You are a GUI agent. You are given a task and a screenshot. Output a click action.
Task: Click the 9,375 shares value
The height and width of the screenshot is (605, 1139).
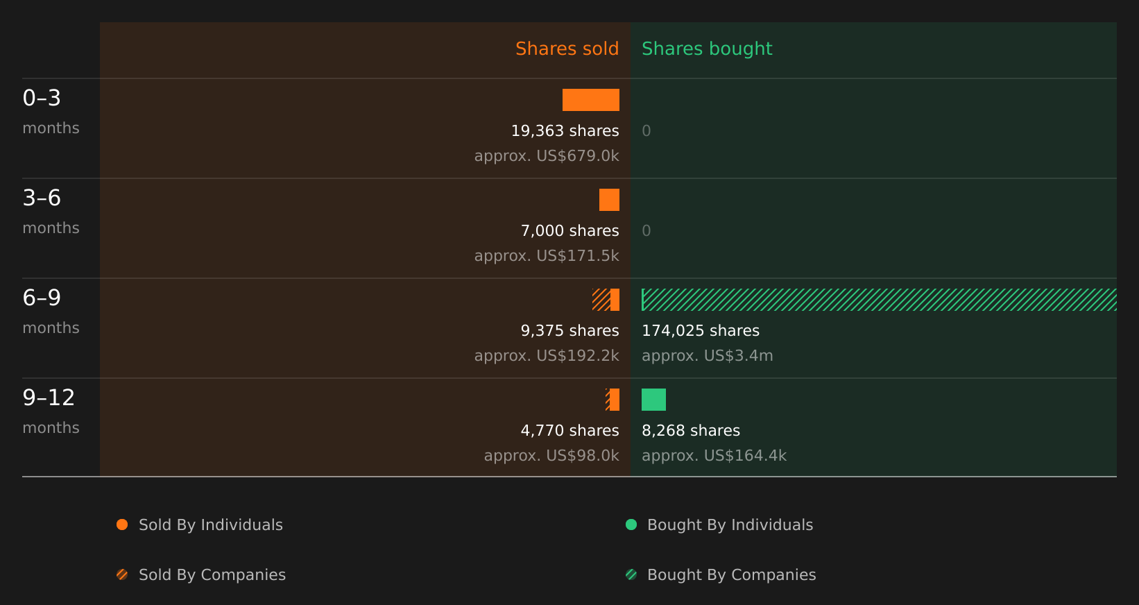point(569,331)
